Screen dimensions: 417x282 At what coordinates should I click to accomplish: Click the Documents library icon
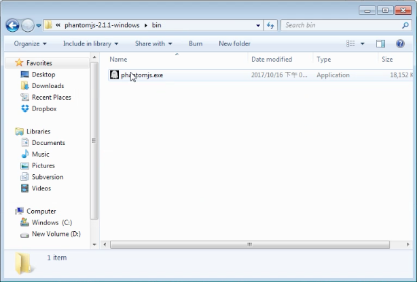(x=24, y=142)
